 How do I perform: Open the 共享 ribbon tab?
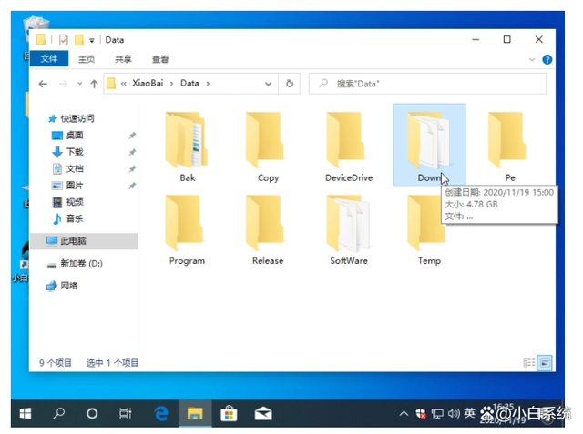pyautogui.click(x=123, y=59)
